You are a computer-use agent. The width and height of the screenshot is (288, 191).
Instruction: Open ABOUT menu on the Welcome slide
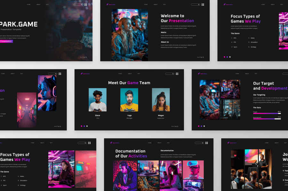[156, 4]
